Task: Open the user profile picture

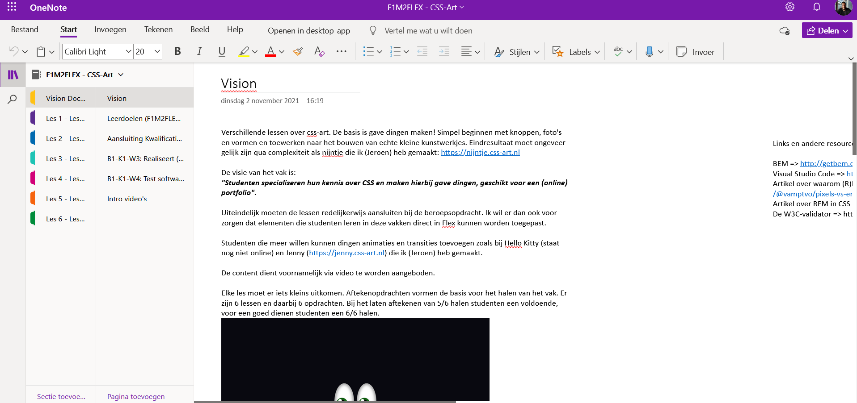Action: (x=843, y=7)
